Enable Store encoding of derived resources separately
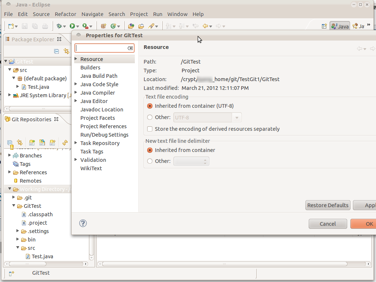This screenshot has width=376, height=282. (x=150, y=129)
